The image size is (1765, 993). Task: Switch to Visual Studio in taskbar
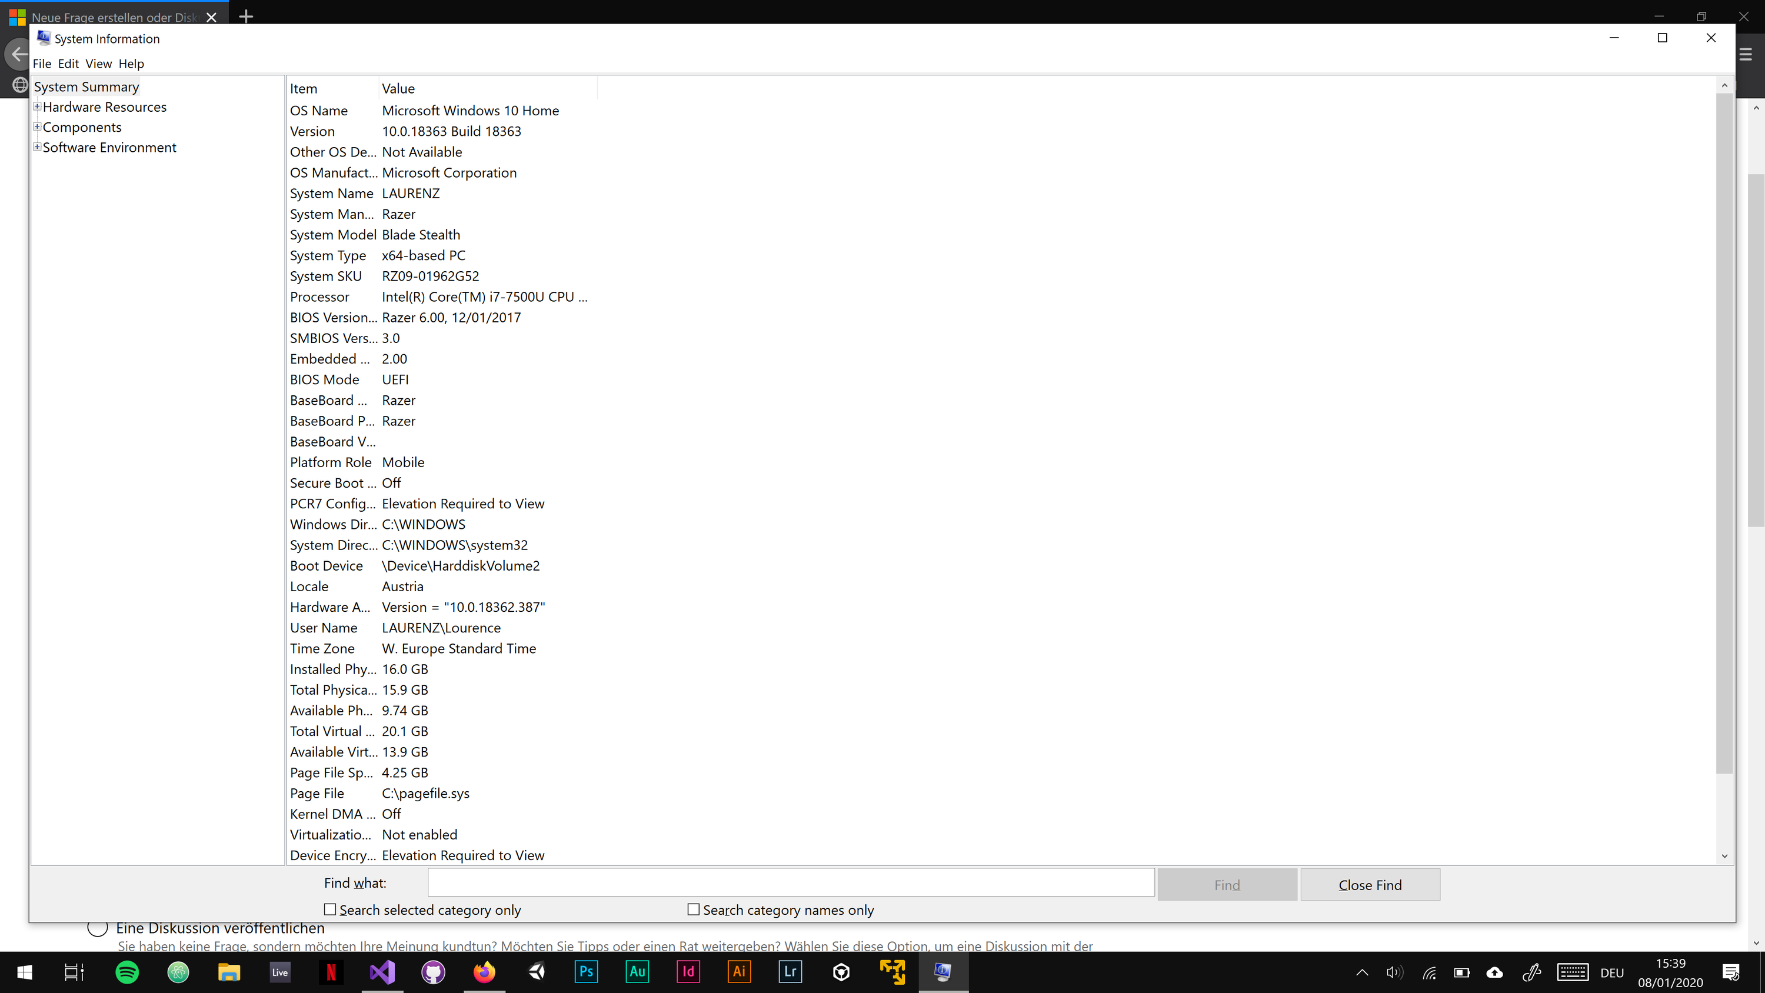(382, 972)
